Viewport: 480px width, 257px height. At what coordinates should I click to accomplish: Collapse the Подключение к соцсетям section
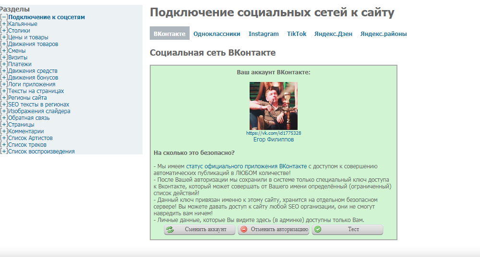[4, 17]
